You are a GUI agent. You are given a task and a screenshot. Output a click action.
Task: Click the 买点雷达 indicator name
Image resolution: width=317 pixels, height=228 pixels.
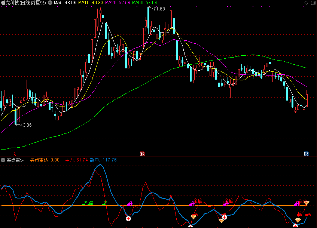(15, 160)
